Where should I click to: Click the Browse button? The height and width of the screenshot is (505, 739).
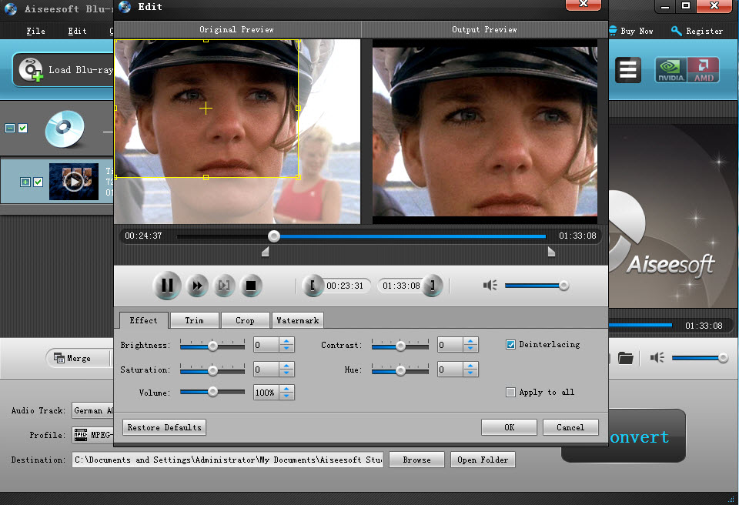(x=416, y=460)
